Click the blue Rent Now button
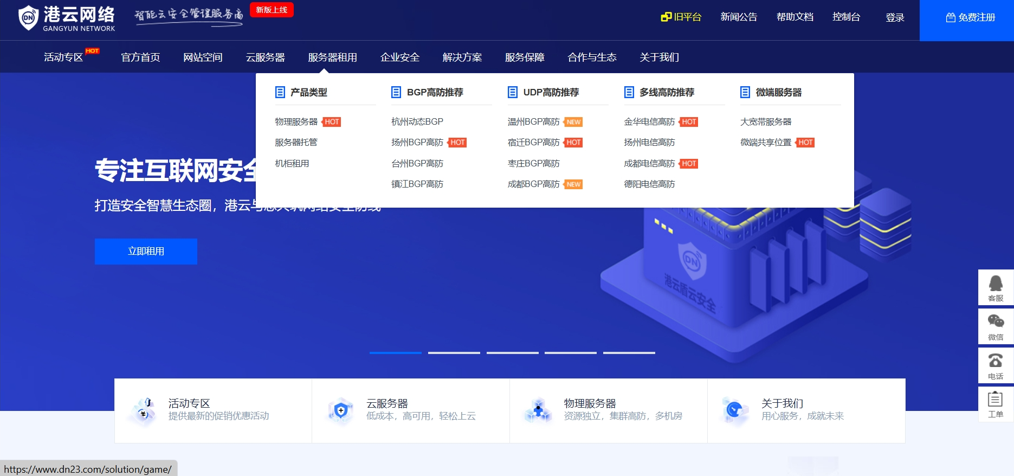The height and width of the screenshot is (476, 1014). (x=146, y=252)
